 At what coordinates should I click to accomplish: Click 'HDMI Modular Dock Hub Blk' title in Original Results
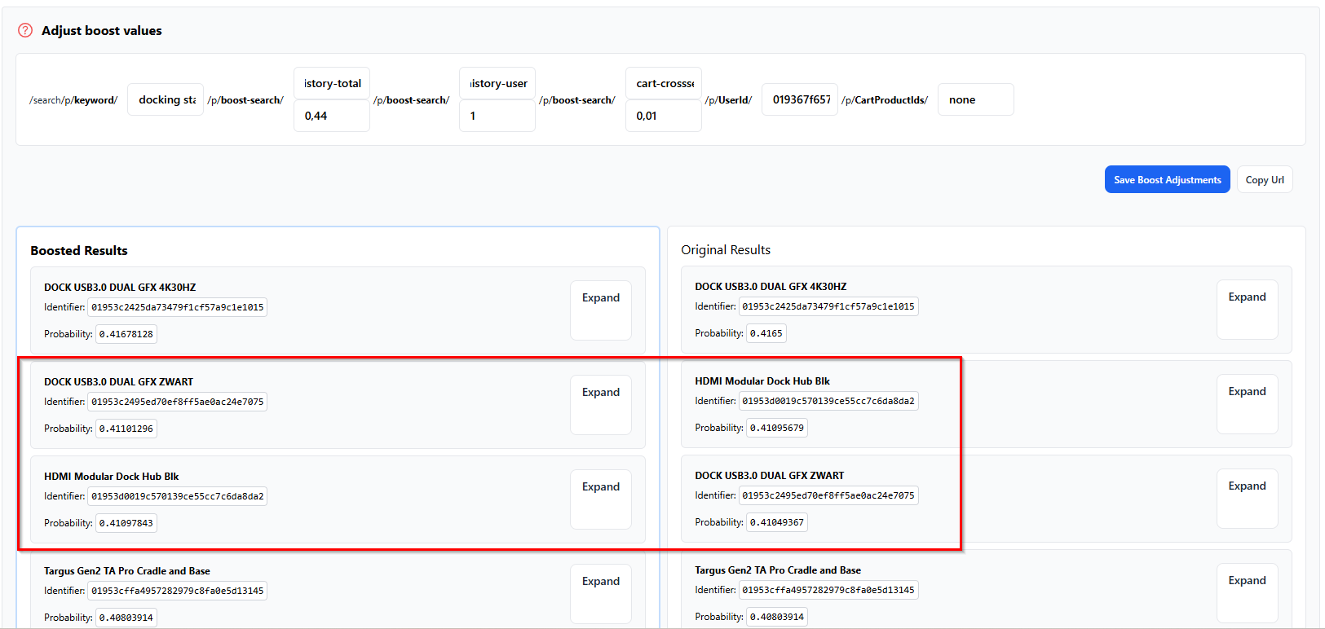pyautogui.click(x=762, y=381)
